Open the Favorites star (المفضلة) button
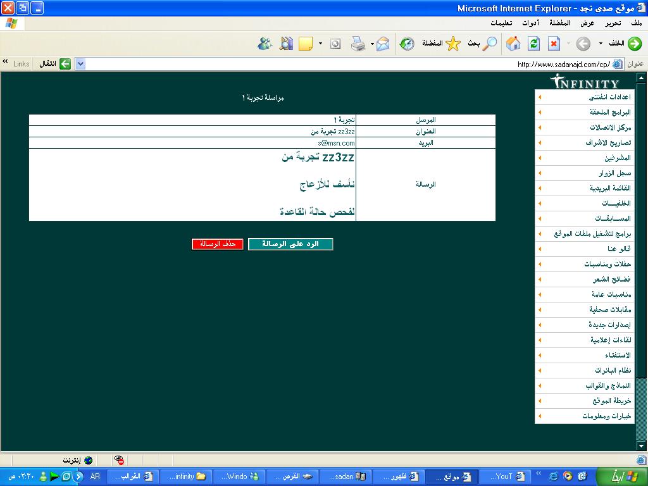 443,43
